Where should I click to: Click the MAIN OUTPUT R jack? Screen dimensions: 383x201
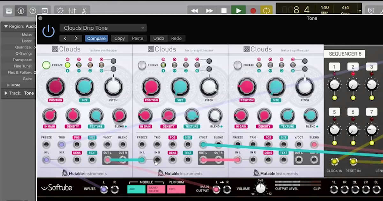[227, 190]
